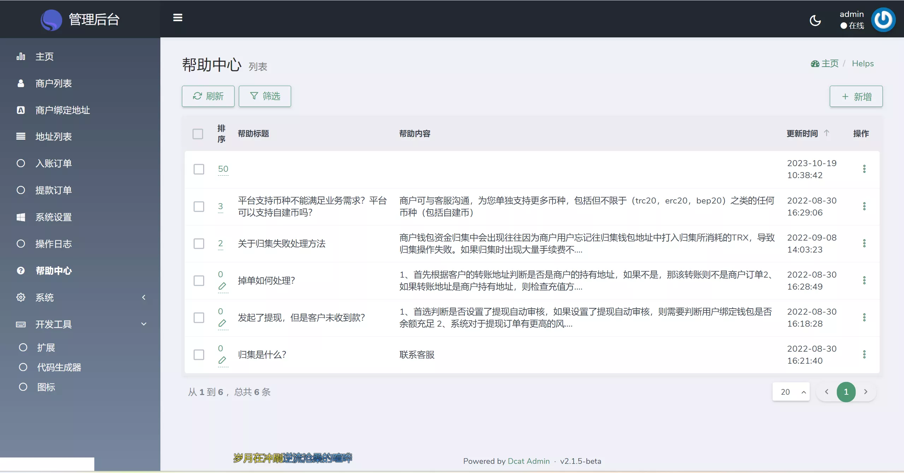Toggle dark mode with the moon icon
904x473 pixels.
click(x=815, y=20)
